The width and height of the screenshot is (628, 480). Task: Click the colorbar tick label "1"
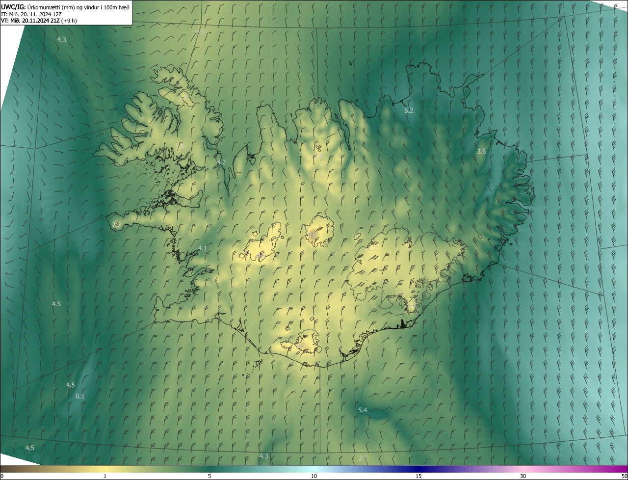click(x=105, y=476)
